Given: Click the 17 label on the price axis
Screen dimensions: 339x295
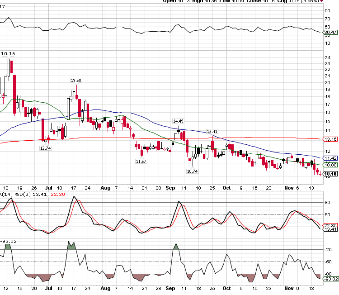Looking at the screenshot, I should tap(328, 105).
